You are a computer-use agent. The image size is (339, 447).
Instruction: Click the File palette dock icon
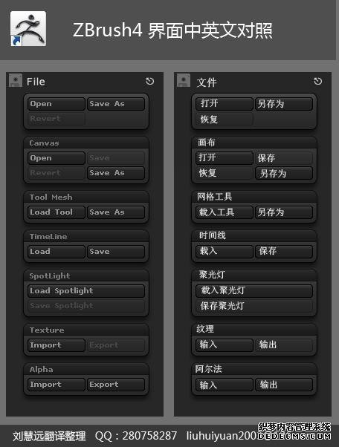(16, 80)
